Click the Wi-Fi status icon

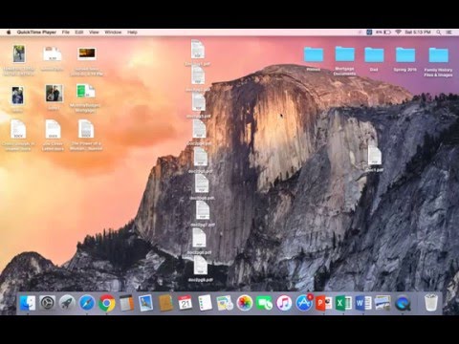click(398, 32)
